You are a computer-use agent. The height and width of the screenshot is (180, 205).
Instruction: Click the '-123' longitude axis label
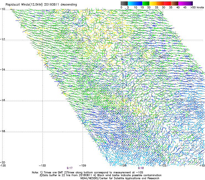coord(163,166)
